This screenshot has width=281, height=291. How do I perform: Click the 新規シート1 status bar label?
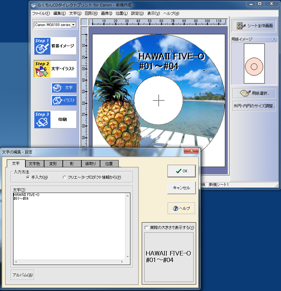(219, 184)
